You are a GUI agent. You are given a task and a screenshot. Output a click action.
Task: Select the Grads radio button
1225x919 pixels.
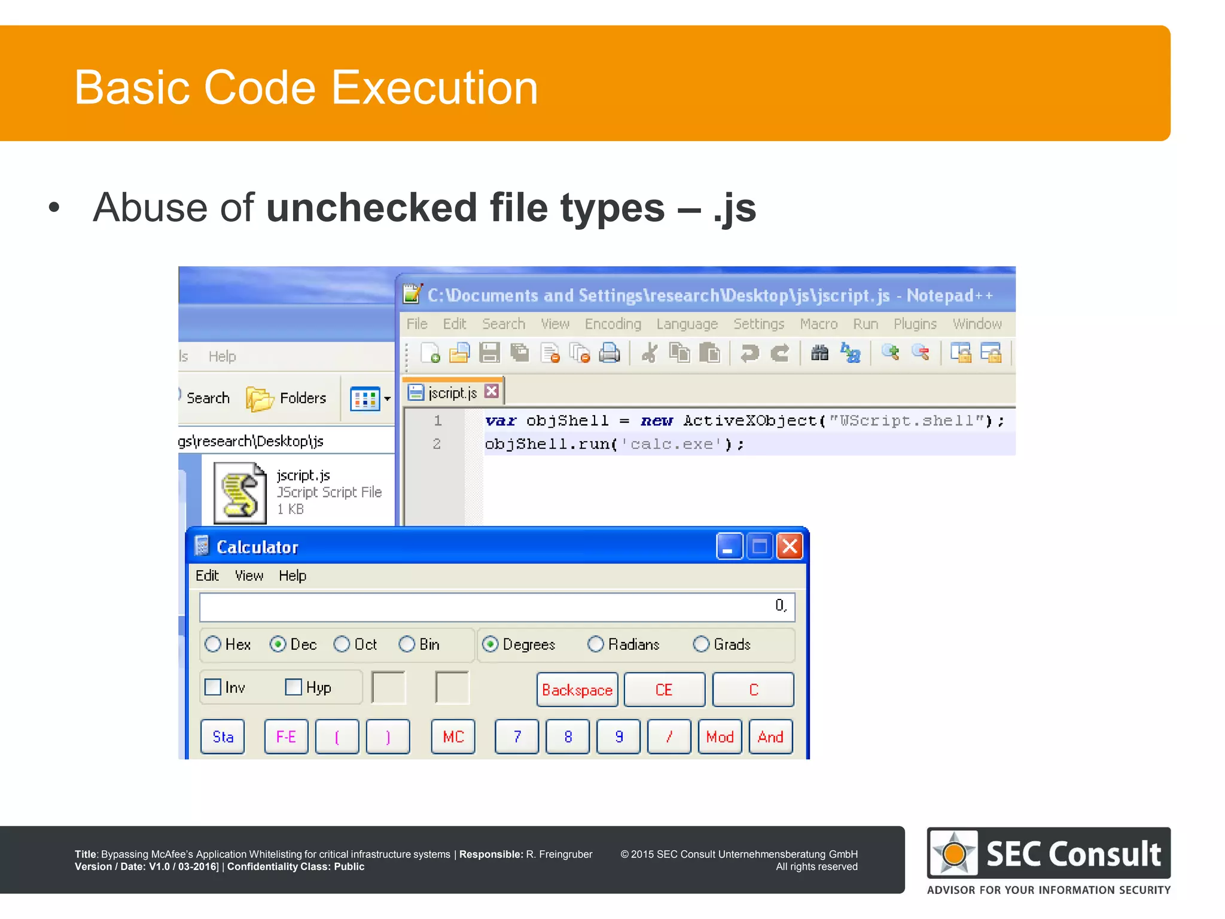point(701,644)
